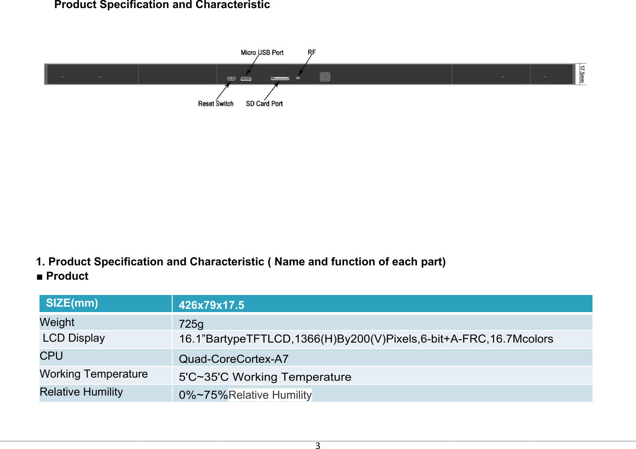Click the 'Relative Humility' row label
This screenshot has width=636, height=449.
(x=81, y=392)
